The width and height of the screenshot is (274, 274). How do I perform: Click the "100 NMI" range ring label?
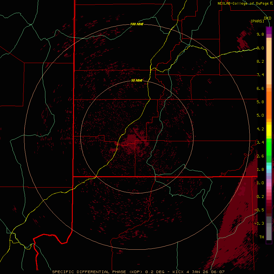point(137,24)
